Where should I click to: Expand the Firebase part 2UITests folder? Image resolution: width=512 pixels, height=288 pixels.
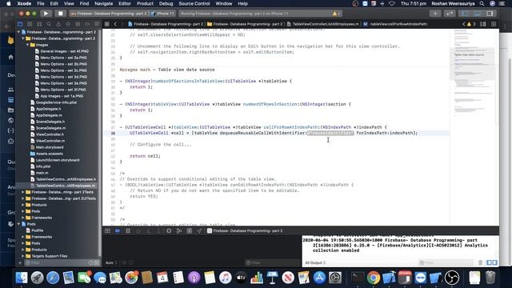coord(23,198)
